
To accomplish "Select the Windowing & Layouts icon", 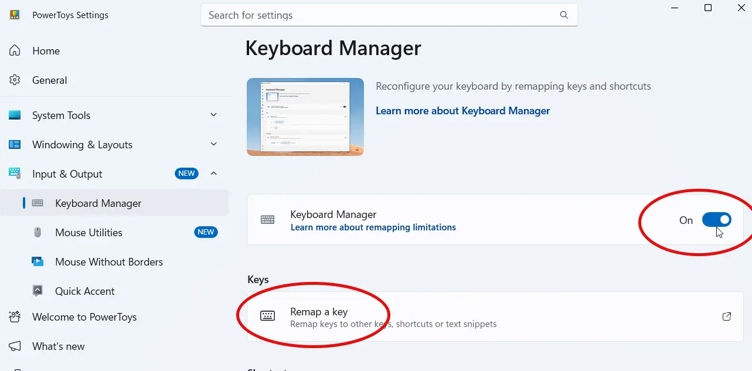I will 14,145.
